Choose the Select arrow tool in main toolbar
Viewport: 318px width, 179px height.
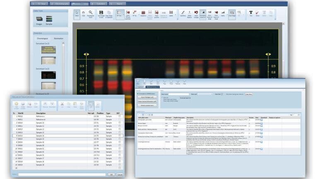[77, 14]
